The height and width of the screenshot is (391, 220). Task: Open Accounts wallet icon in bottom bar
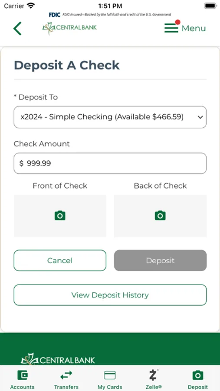pos(23,375)
